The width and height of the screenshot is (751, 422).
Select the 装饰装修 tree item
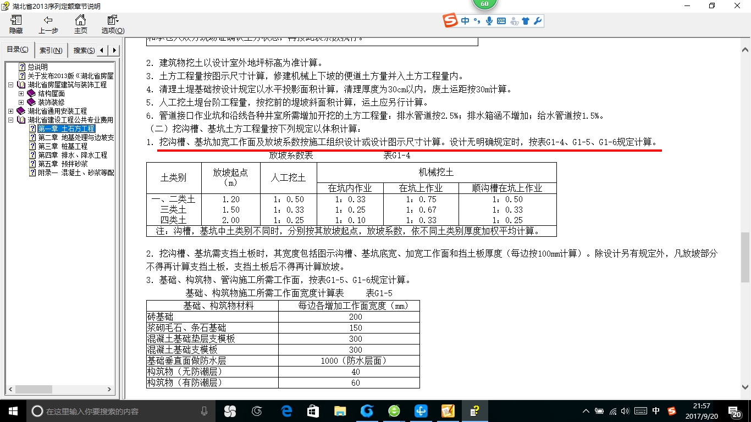point(51,102)
